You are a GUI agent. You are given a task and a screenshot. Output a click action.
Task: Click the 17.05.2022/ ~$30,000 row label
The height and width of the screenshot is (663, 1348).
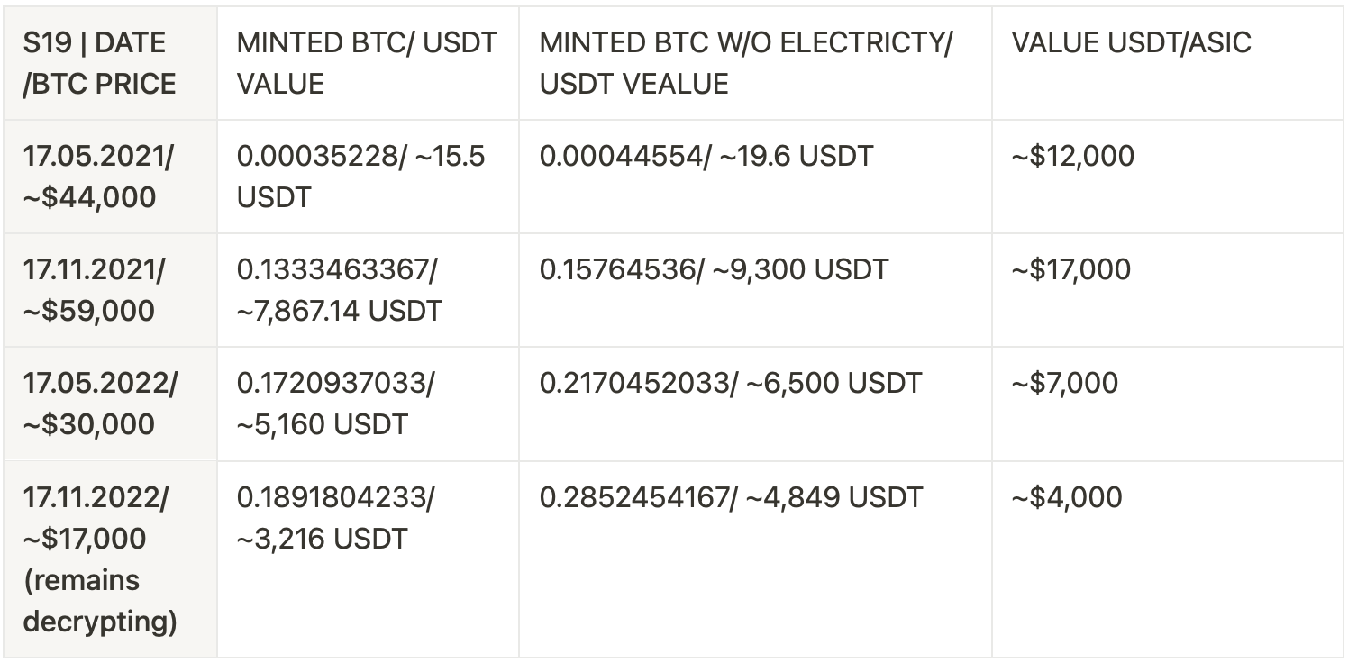pyautogui.click(x=110, y=404)
